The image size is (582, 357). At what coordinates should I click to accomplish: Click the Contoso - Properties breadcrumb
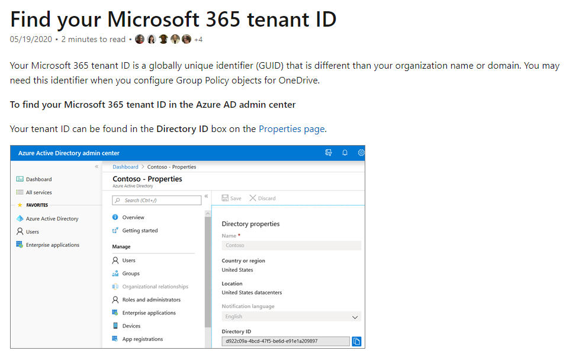[172, 167]
